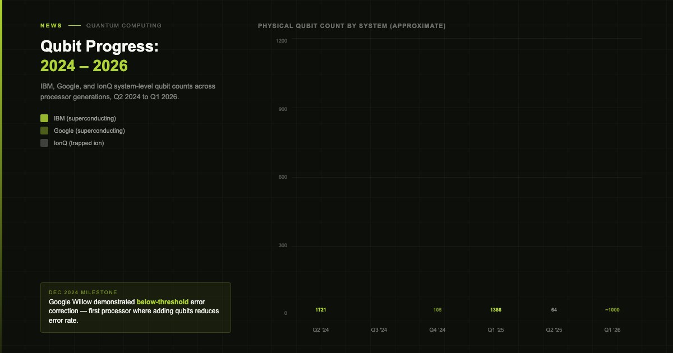Click the Physical Qubit Count chart title
The image size is (673, 353).
[x=352, y=26]
